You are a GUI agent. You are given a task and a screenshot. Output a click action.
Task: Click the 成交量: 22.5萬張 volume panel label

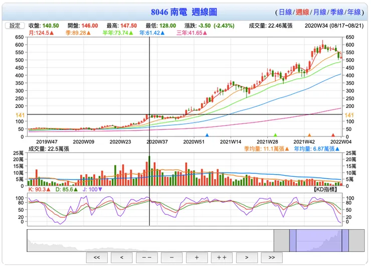(x=49, y=149)
